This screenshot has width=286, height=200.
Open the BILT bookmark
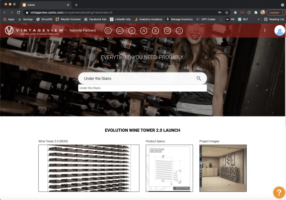tap(243, 19)
